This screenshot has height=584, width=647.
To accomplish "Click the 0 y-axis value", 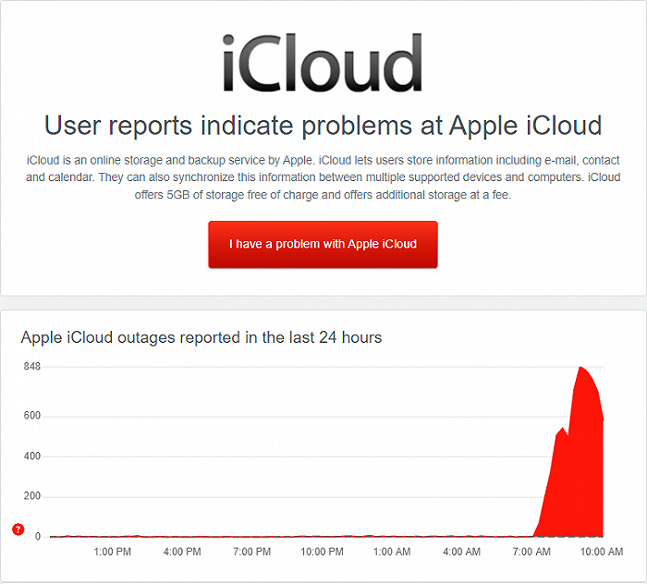I will [x=37, y=536].
